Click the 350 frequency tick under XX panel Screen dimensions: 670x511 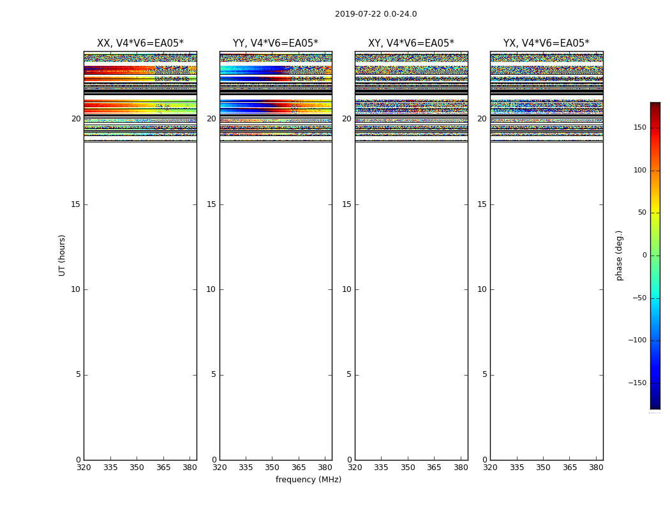137,468
